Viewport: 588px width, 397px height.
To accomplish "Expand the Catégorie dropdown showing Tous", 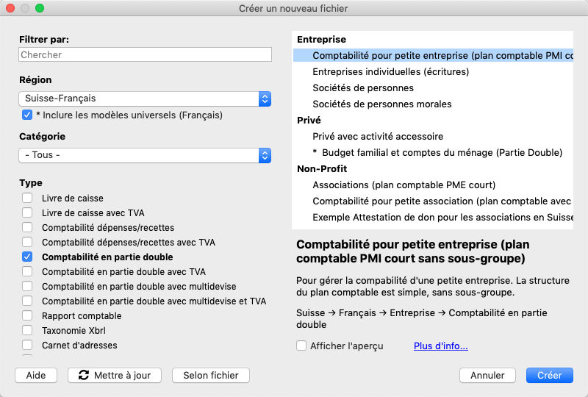I will (x=145, y=155).
